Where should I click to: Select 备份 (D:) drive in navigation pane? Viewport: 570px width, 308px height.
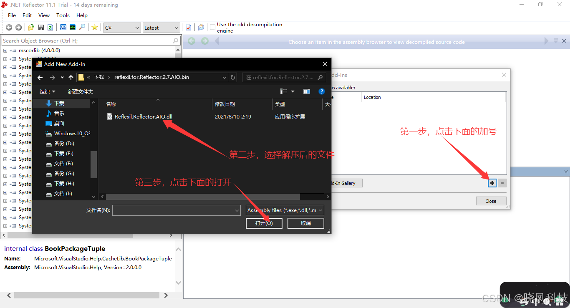pos(64,143)
